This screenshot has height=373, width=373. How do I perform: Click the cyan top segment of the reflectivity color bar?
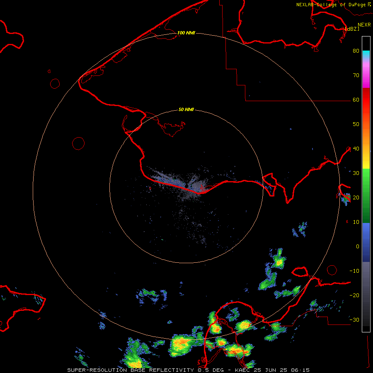(x=366, y=55)
